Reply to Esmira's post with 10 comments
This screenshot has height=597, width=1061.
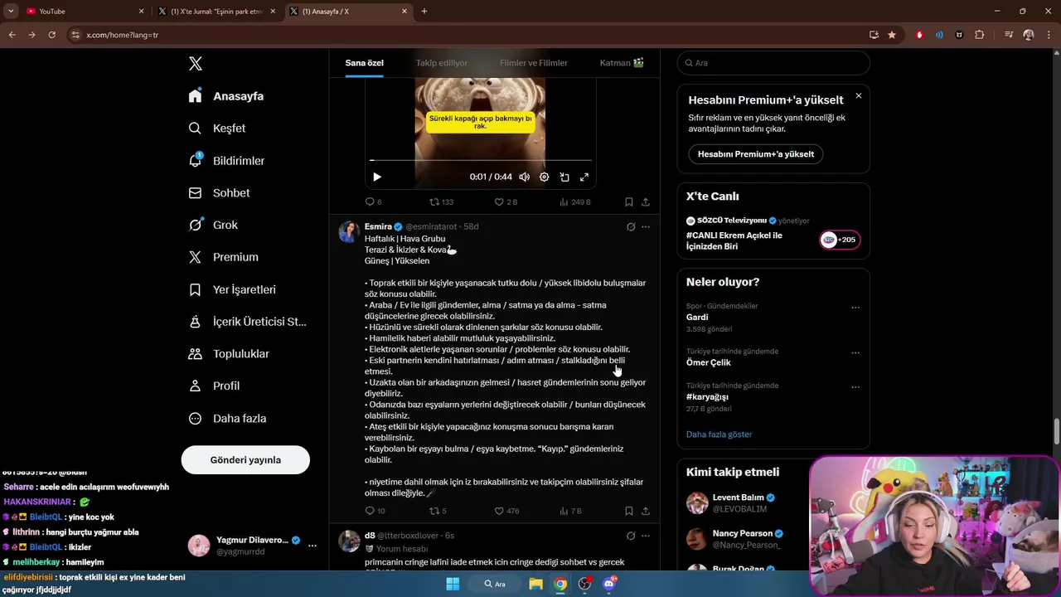coord(375,511)
